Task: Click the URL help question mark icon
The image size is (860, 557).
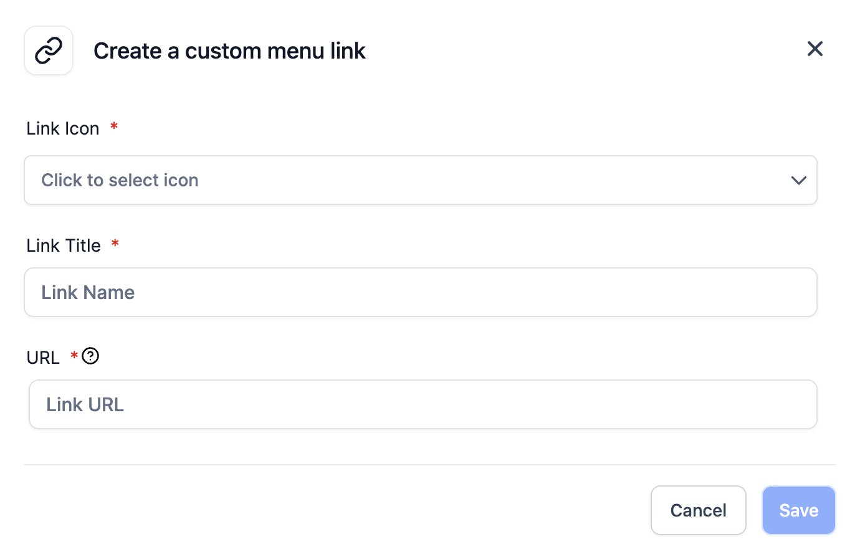Action: click(90, 356)
